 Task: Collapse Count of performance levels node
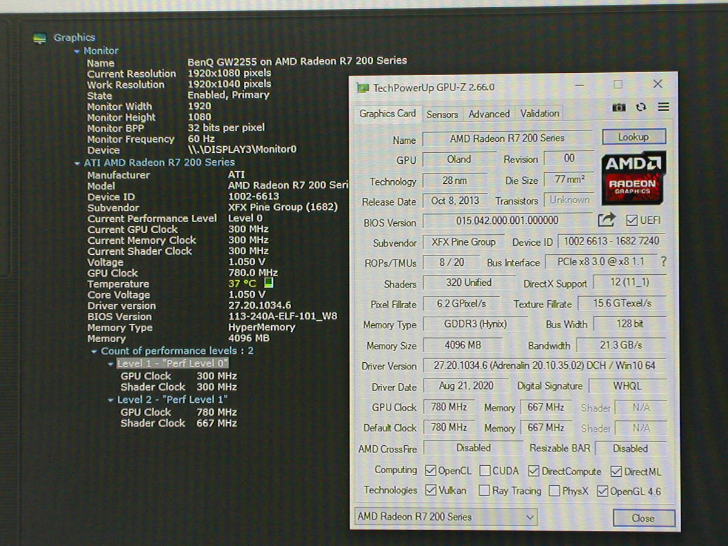(x=94, y=351)
